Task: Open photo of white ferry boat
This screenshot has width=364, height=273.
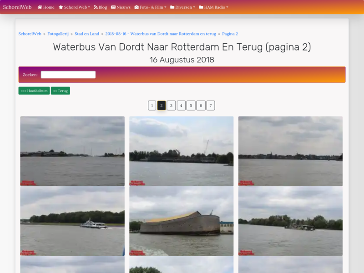Action: 72,221
